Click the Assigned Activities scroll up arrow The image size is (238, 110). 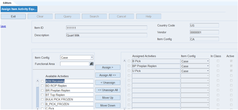(x=124, y=61)
